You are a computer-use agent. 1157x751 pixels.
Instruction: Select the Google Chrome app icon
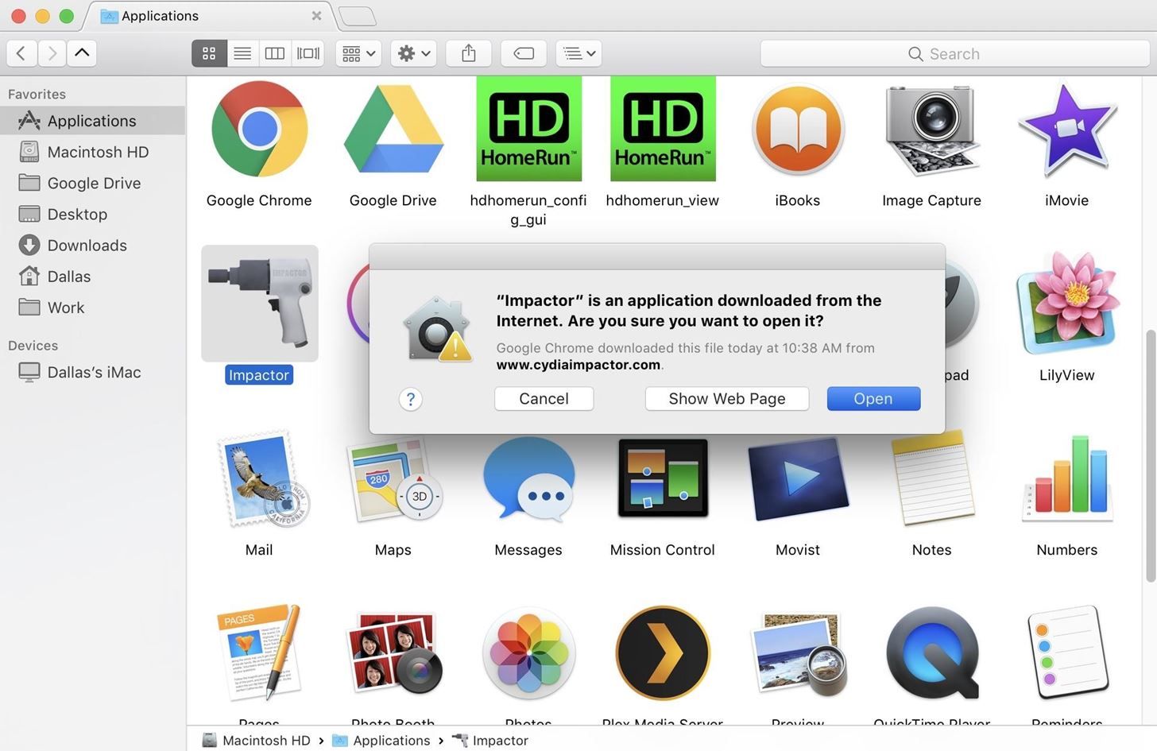[259, 130]
